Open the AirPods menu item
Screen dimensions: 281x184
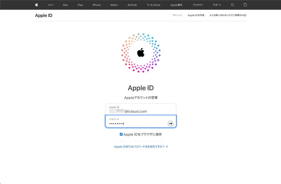(132, 5)
